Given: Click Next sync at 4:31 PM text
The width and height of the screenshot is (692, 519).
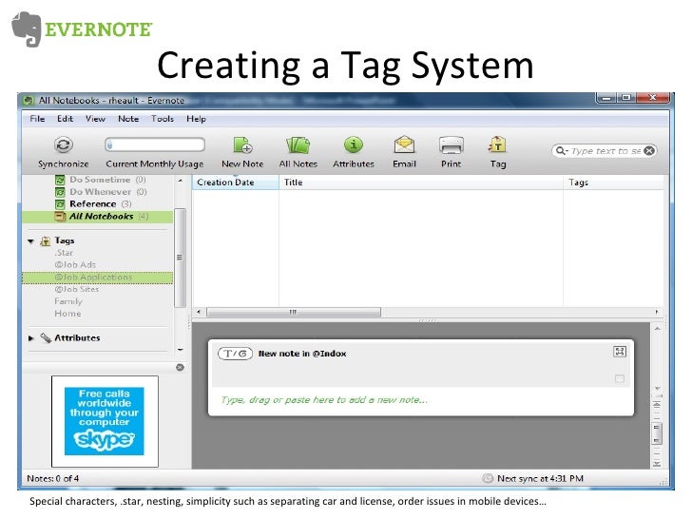Looking at the screenshot, I should [540, 478].
